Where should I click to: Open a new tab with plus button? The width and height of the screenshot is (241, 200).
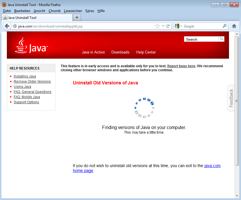click(x=77, y=17)
